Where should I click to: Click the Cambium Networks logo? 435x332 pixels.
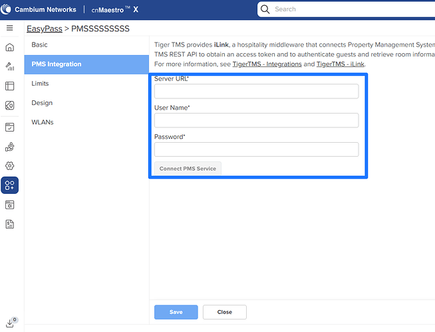click(x=39, y=9)
